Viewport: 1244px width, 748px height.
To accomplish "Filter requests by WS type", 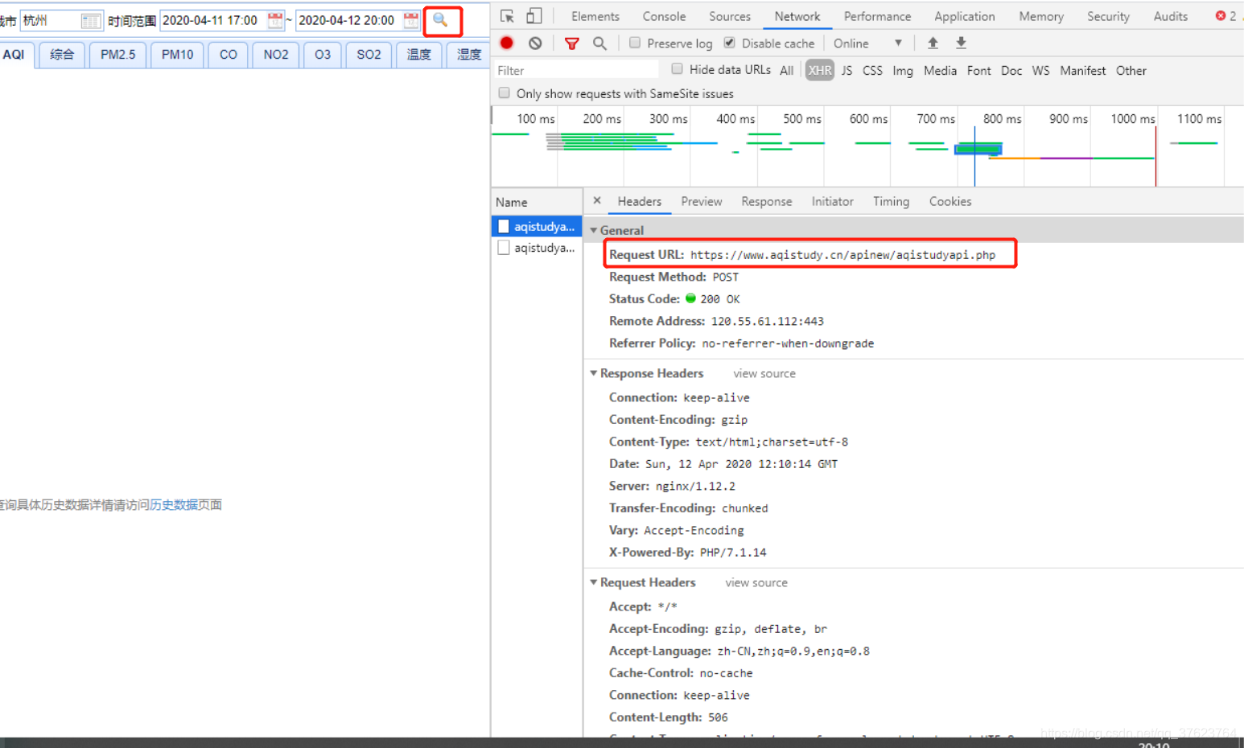I will pos(1040,71).
